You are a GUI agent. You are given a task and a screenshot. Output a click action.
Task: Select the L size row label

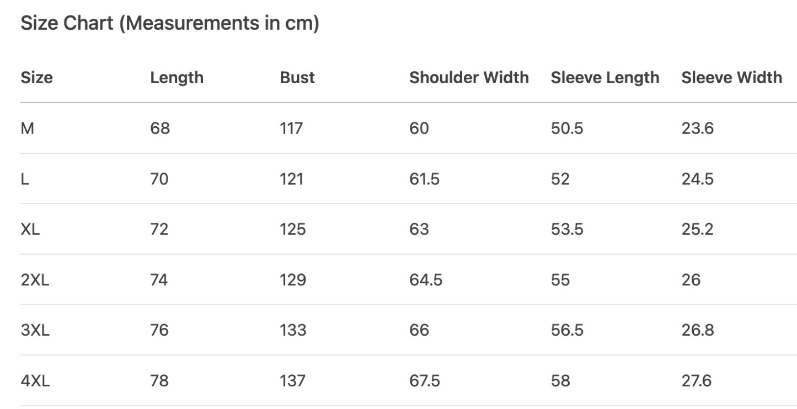pos(25,179)
